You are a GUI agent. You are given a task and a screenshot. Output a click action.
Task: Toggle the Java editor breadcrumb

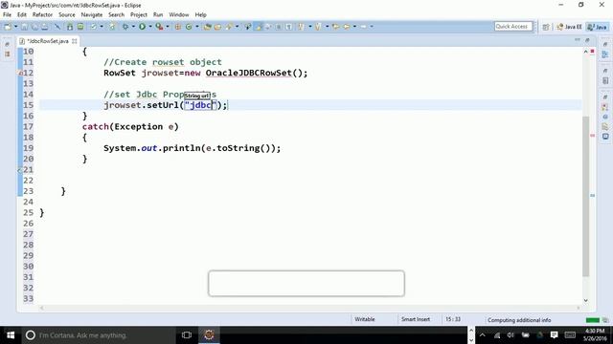[x=248, y=27]
